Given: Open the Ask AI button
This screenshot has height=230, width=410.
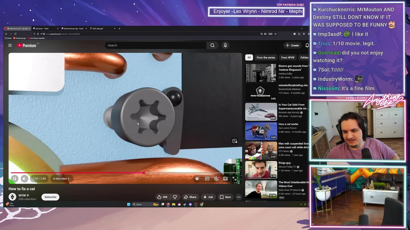Looking at the screenshot, I should (x=208, y=197).
